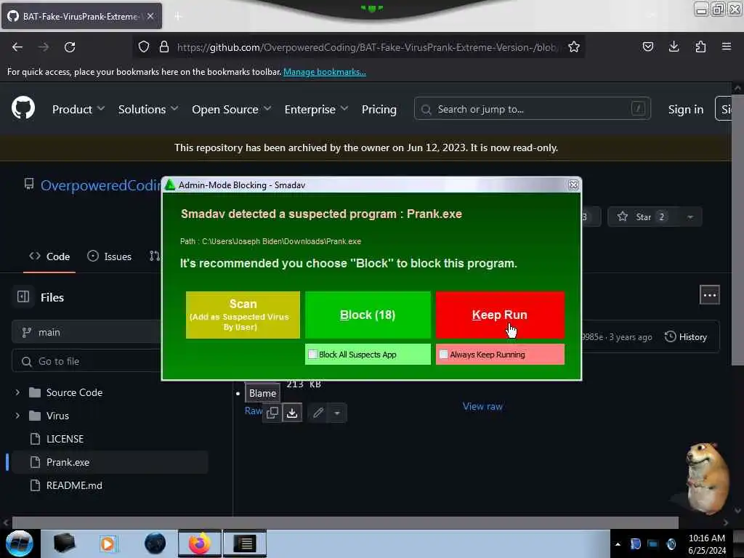Expand the Product menu
The image size is (744, 558).
(78, 110)
